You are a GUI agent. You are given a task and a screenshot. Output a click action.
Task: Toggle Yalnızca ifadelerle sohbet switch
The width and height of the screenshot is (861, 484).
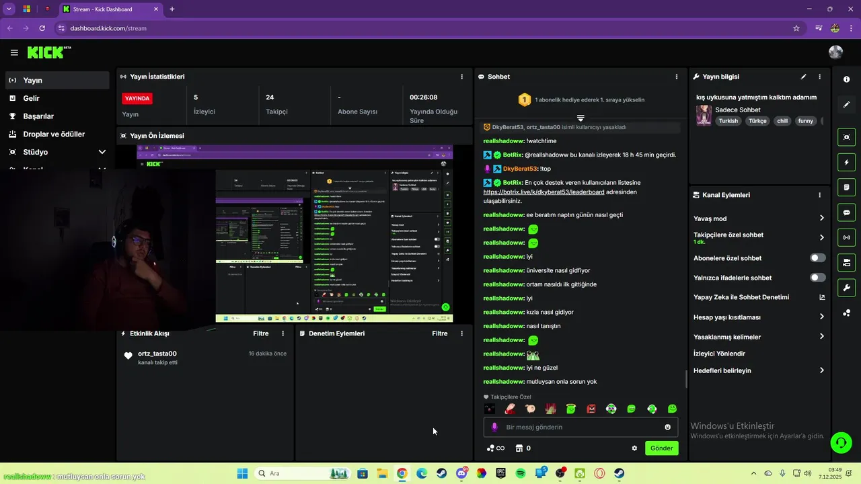click(818, 278)
